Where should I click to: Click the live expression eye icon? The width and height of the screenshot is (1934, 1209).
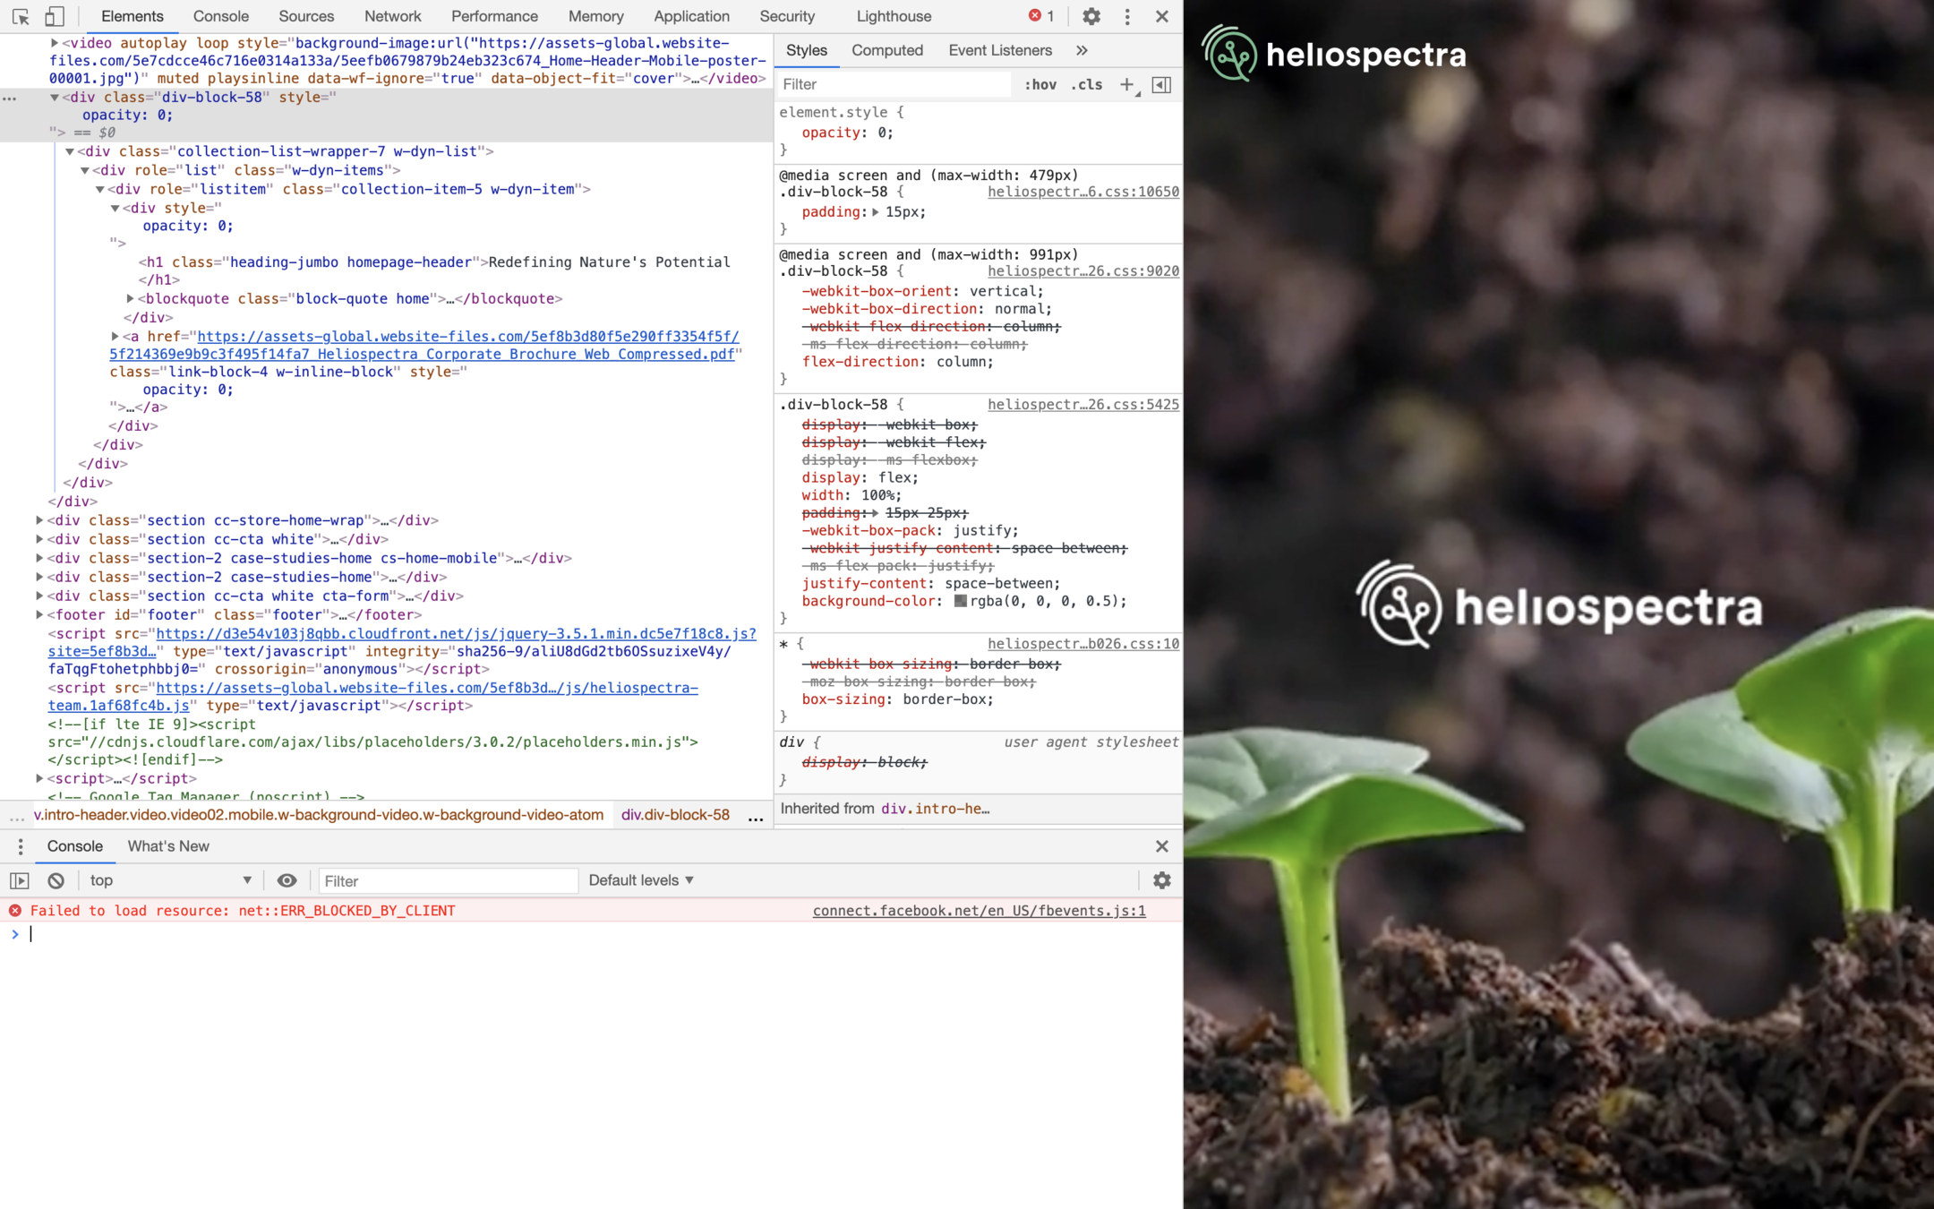tap(287, 880)
